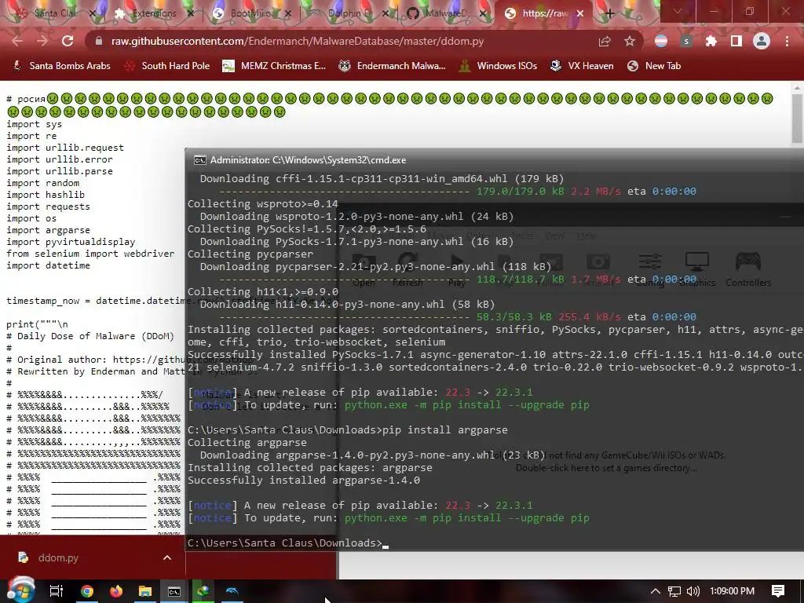804x603 pixels.
Task: Click 'pip install argparse' command text
Action: point(445,429)
